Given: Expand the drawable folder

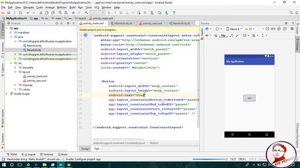Looking at the screenshot, I should tap(15, 67).
